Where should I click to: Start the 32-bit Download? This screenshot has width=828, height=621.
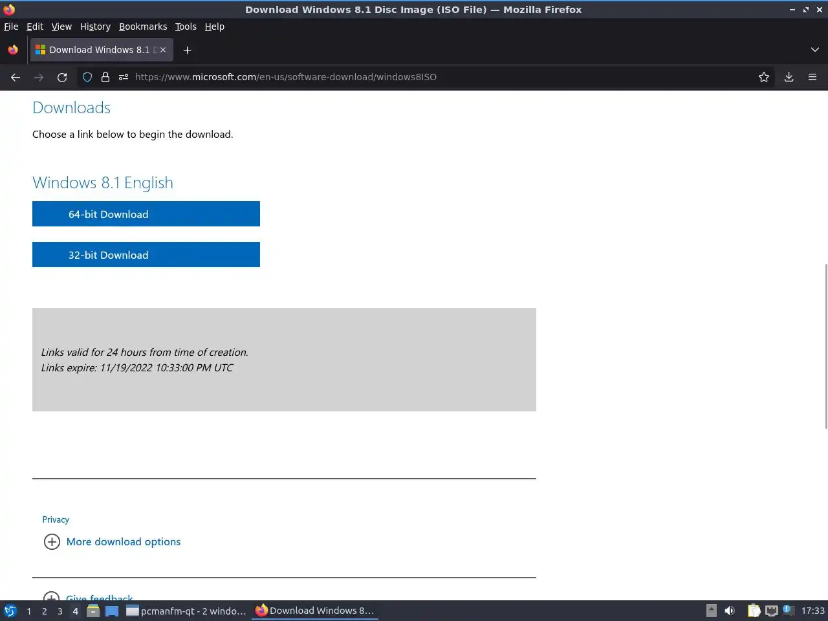coord(146,255)
